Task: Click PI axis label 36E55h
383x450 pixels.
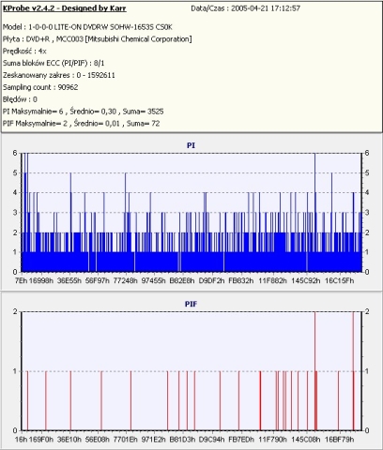Action: [69, 280]
